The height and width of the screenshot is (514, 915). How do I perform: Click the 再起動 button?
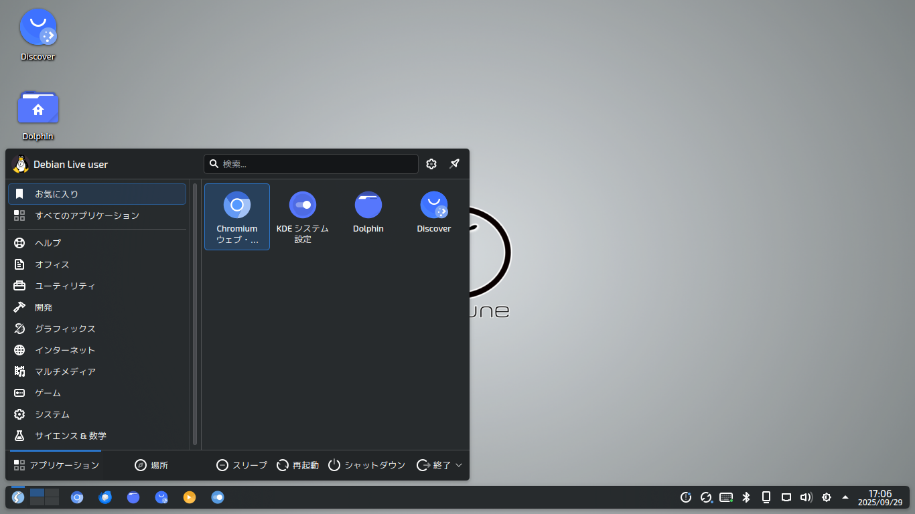point(298,465)
